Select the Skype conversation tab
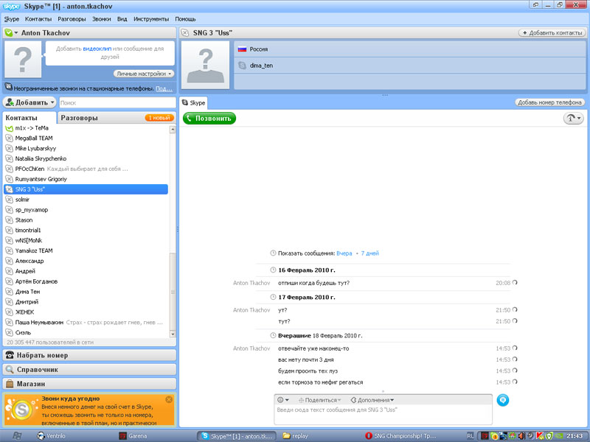Viewport: 590px width, 442px height. pyautogui.click(x=193, y=102)
